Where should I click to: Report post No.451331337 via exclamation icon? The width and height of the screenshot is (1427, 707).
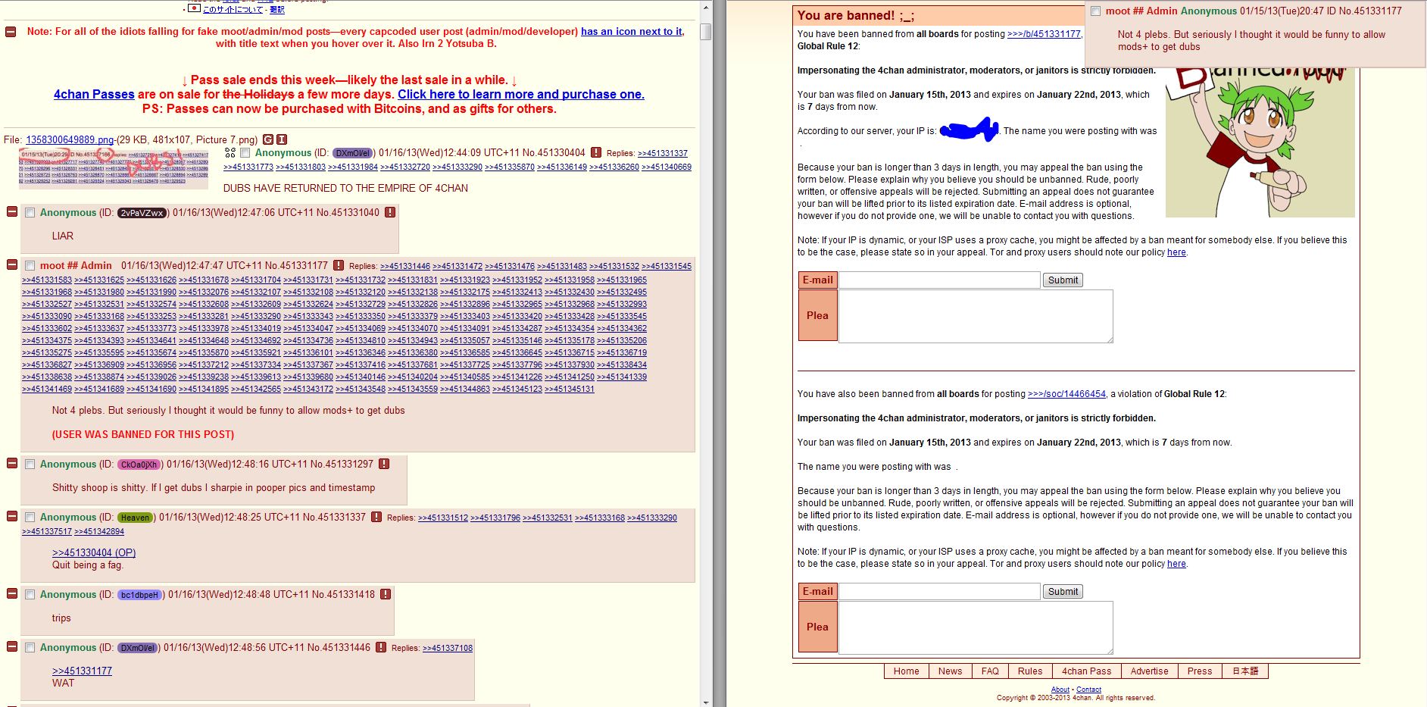pos(376,518)
